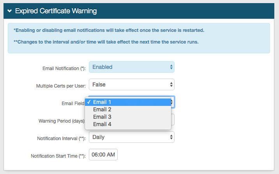The image size is (279, 174).
Task: Expand the Notification Interval dropdown showing Daily
Action: coord(131,137)
